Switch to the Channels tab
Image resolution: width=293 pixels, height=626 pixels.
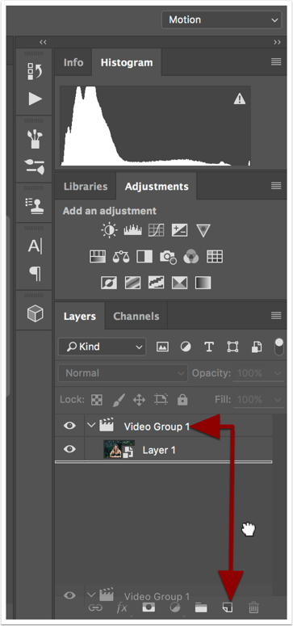pyautogui.click(x=136, y=316)
